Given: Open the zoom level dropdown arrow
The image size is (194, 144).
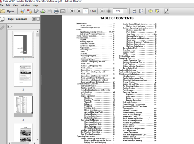Looking at the screenshot, I should (x=125, y=11).
